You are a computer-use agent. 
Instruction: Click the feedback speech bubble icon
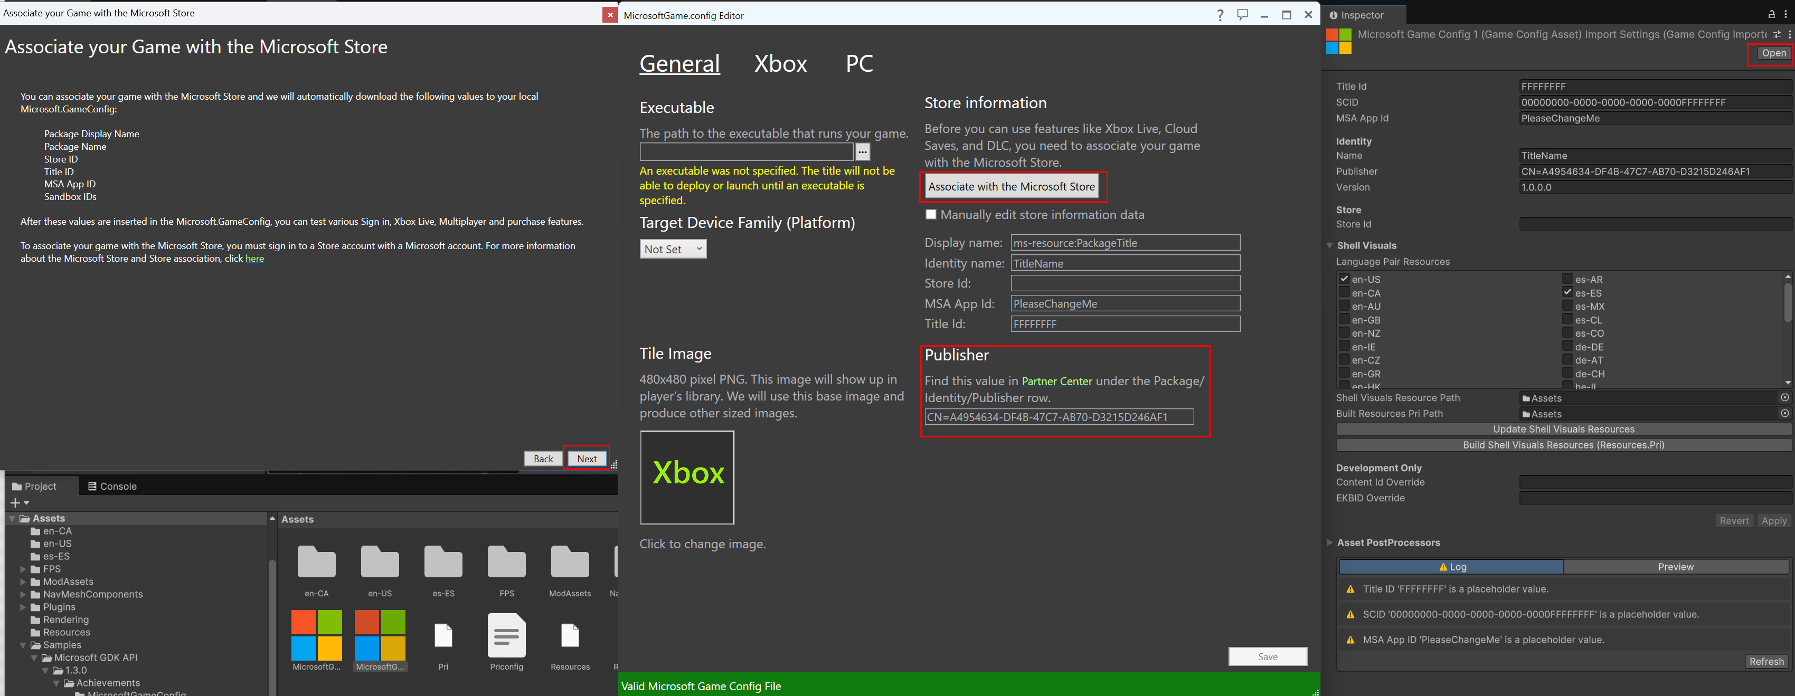(1242, 15)
